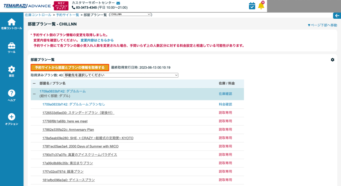Click the ヘルプ question mark icon
341x186 pixels.
[11, 93]
